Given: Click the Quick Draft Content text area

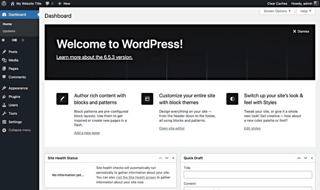Looking at the screenshot, I should (248, 188).
